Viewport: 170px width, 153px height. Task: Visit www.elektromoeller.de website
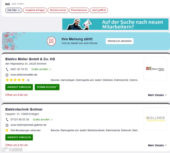tap(24, 75)
